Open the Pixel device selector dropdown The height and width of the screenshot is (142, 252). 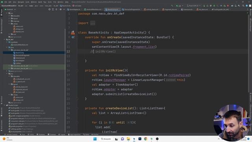click(193, 6)
